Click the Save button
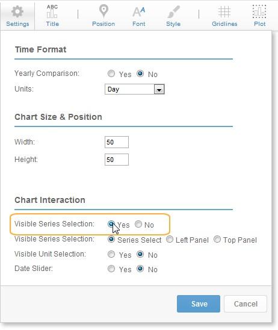Screen dimensions: 278x330 199,304
